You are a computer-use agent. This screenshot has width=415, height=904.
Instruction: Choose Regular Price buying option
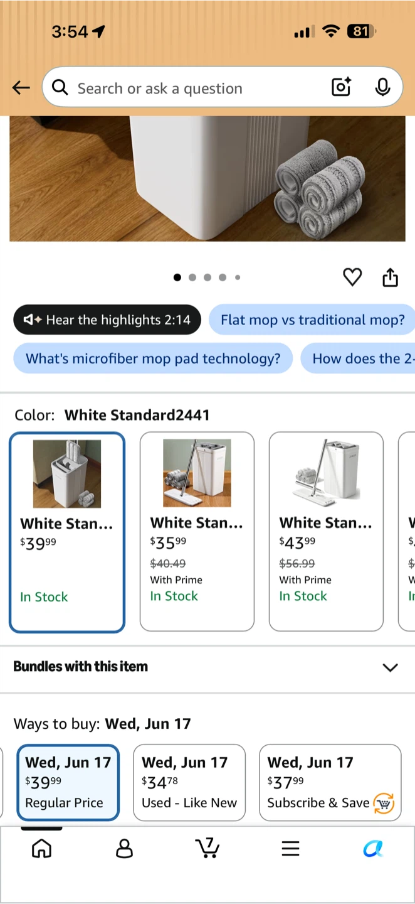point(68,782)
